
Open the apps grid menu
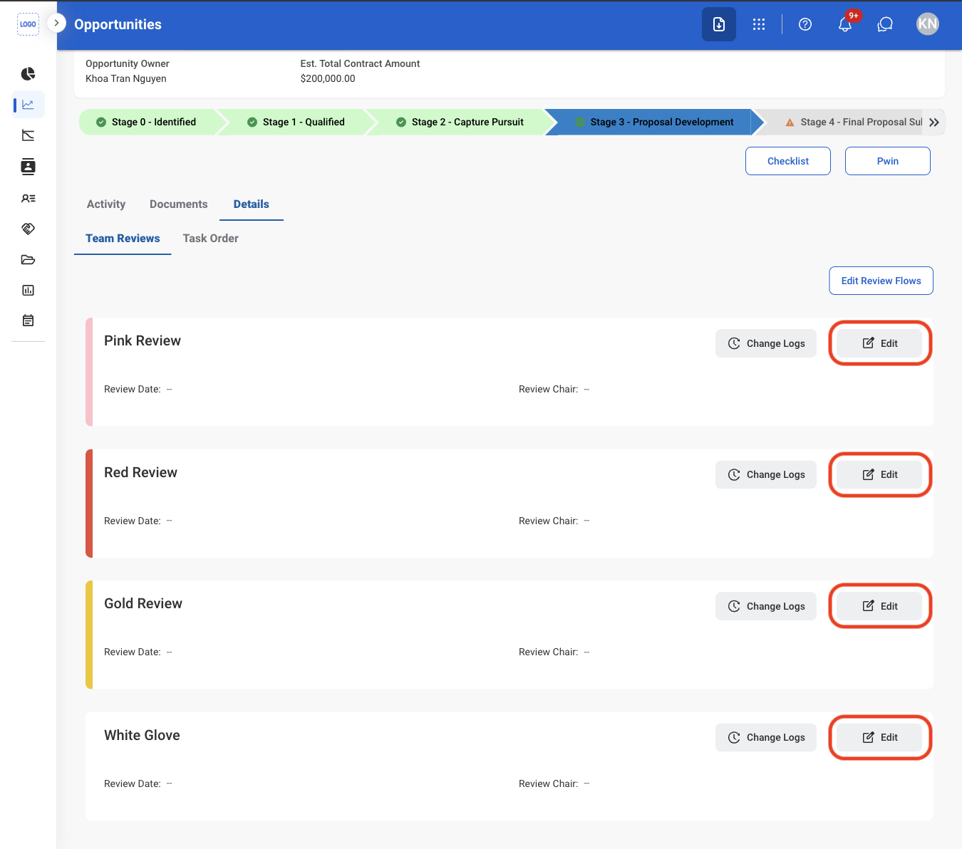[x=759, y=24]
